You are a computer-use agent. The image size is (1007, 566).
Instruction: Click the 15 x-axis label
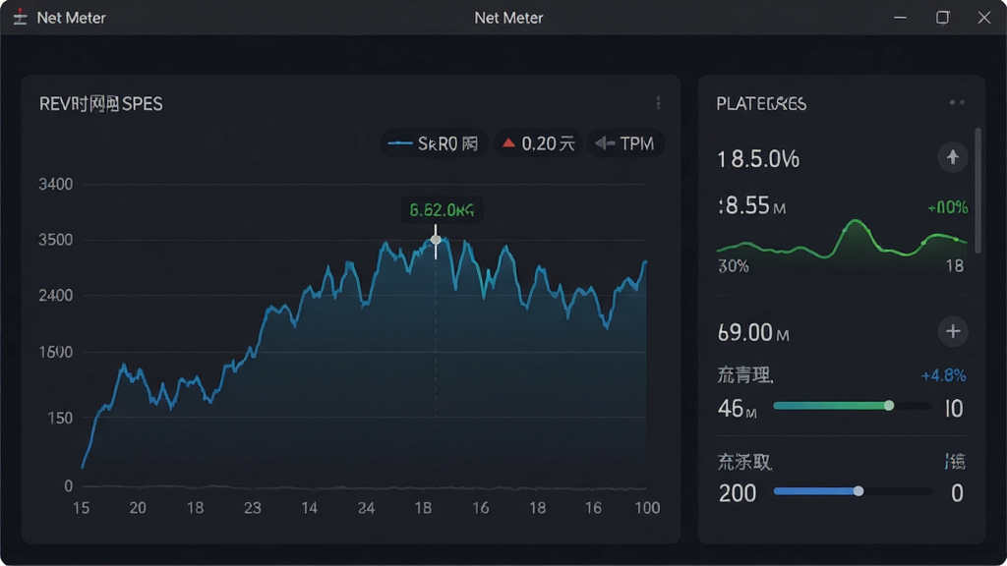[81, 508]
